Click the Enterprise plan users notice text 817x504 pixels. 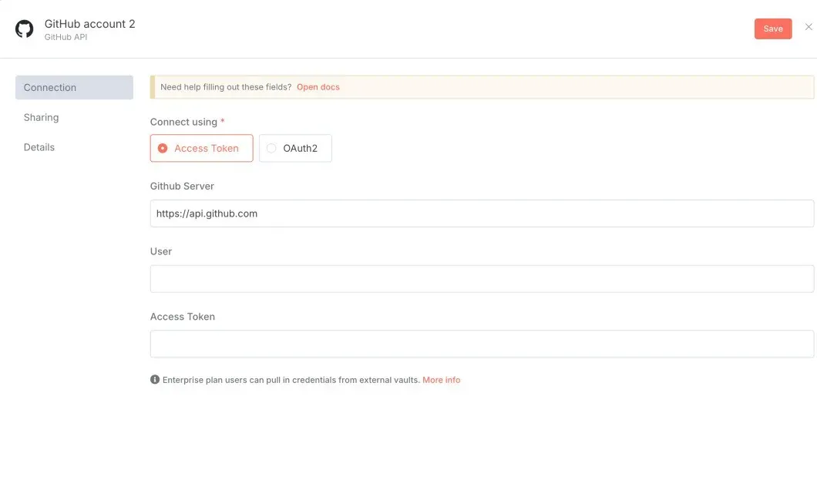point(291,380)
